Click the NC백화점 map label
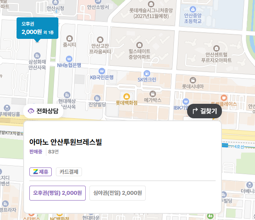 point(59,218)
